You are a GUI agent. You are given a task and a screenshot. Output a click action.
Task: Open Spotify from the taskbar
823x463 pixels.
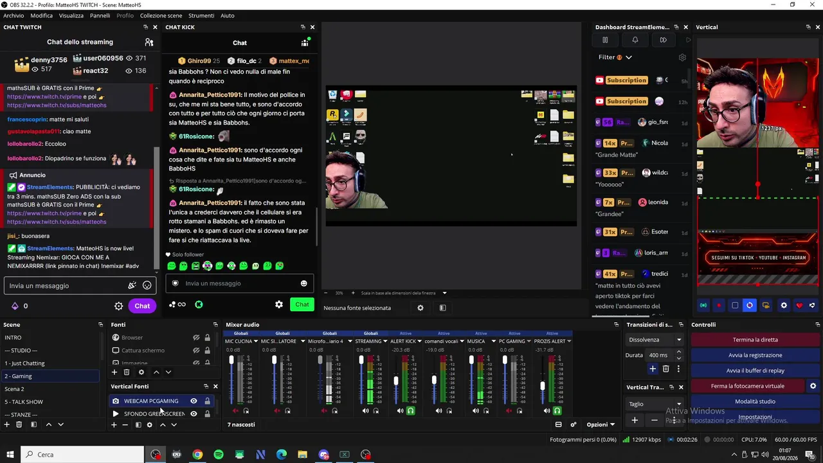219,455
